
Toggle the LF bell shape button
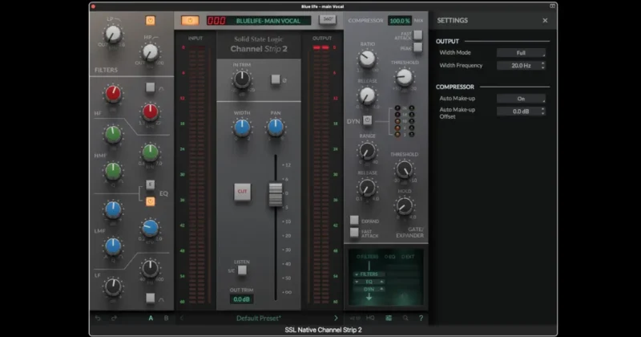(x=151, y=298)
